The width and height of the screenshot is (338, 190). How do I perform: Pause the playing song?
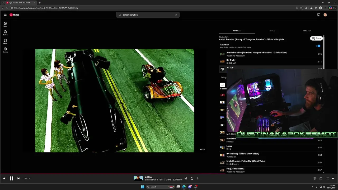pos(11,178)
